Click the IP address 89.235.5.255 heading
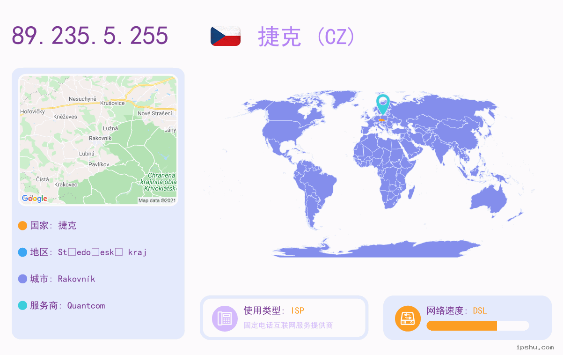The width and height of the screenshot is (563, 355). coord(90,36)
